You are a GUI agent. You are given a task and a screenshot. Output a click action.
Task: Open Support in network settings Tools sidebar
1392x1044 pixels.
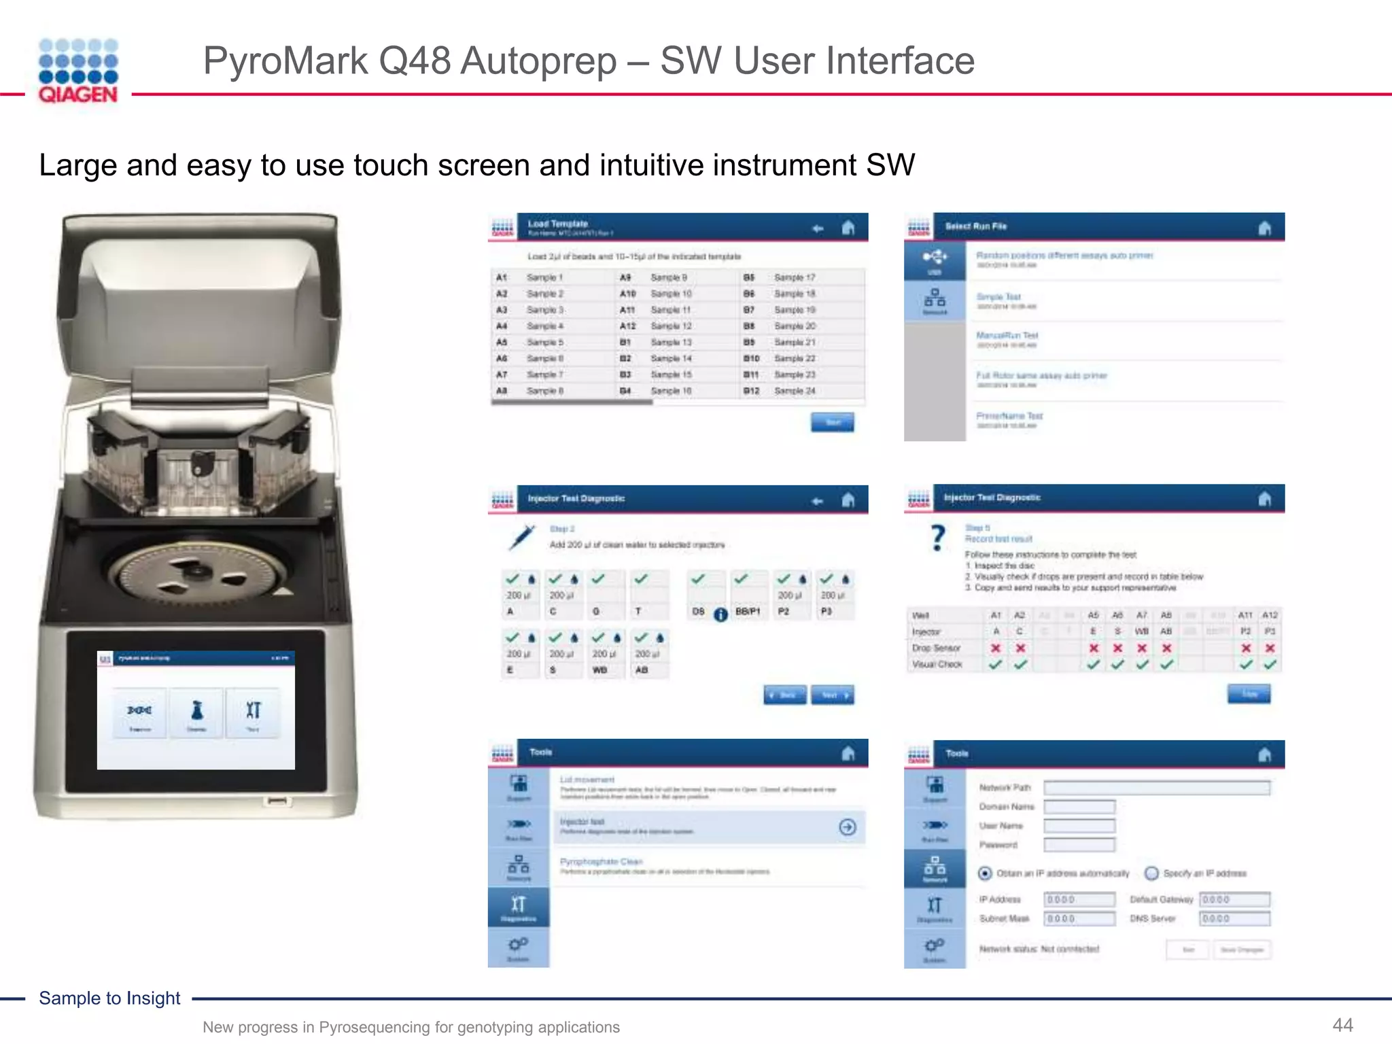click(x=935, y=789)
